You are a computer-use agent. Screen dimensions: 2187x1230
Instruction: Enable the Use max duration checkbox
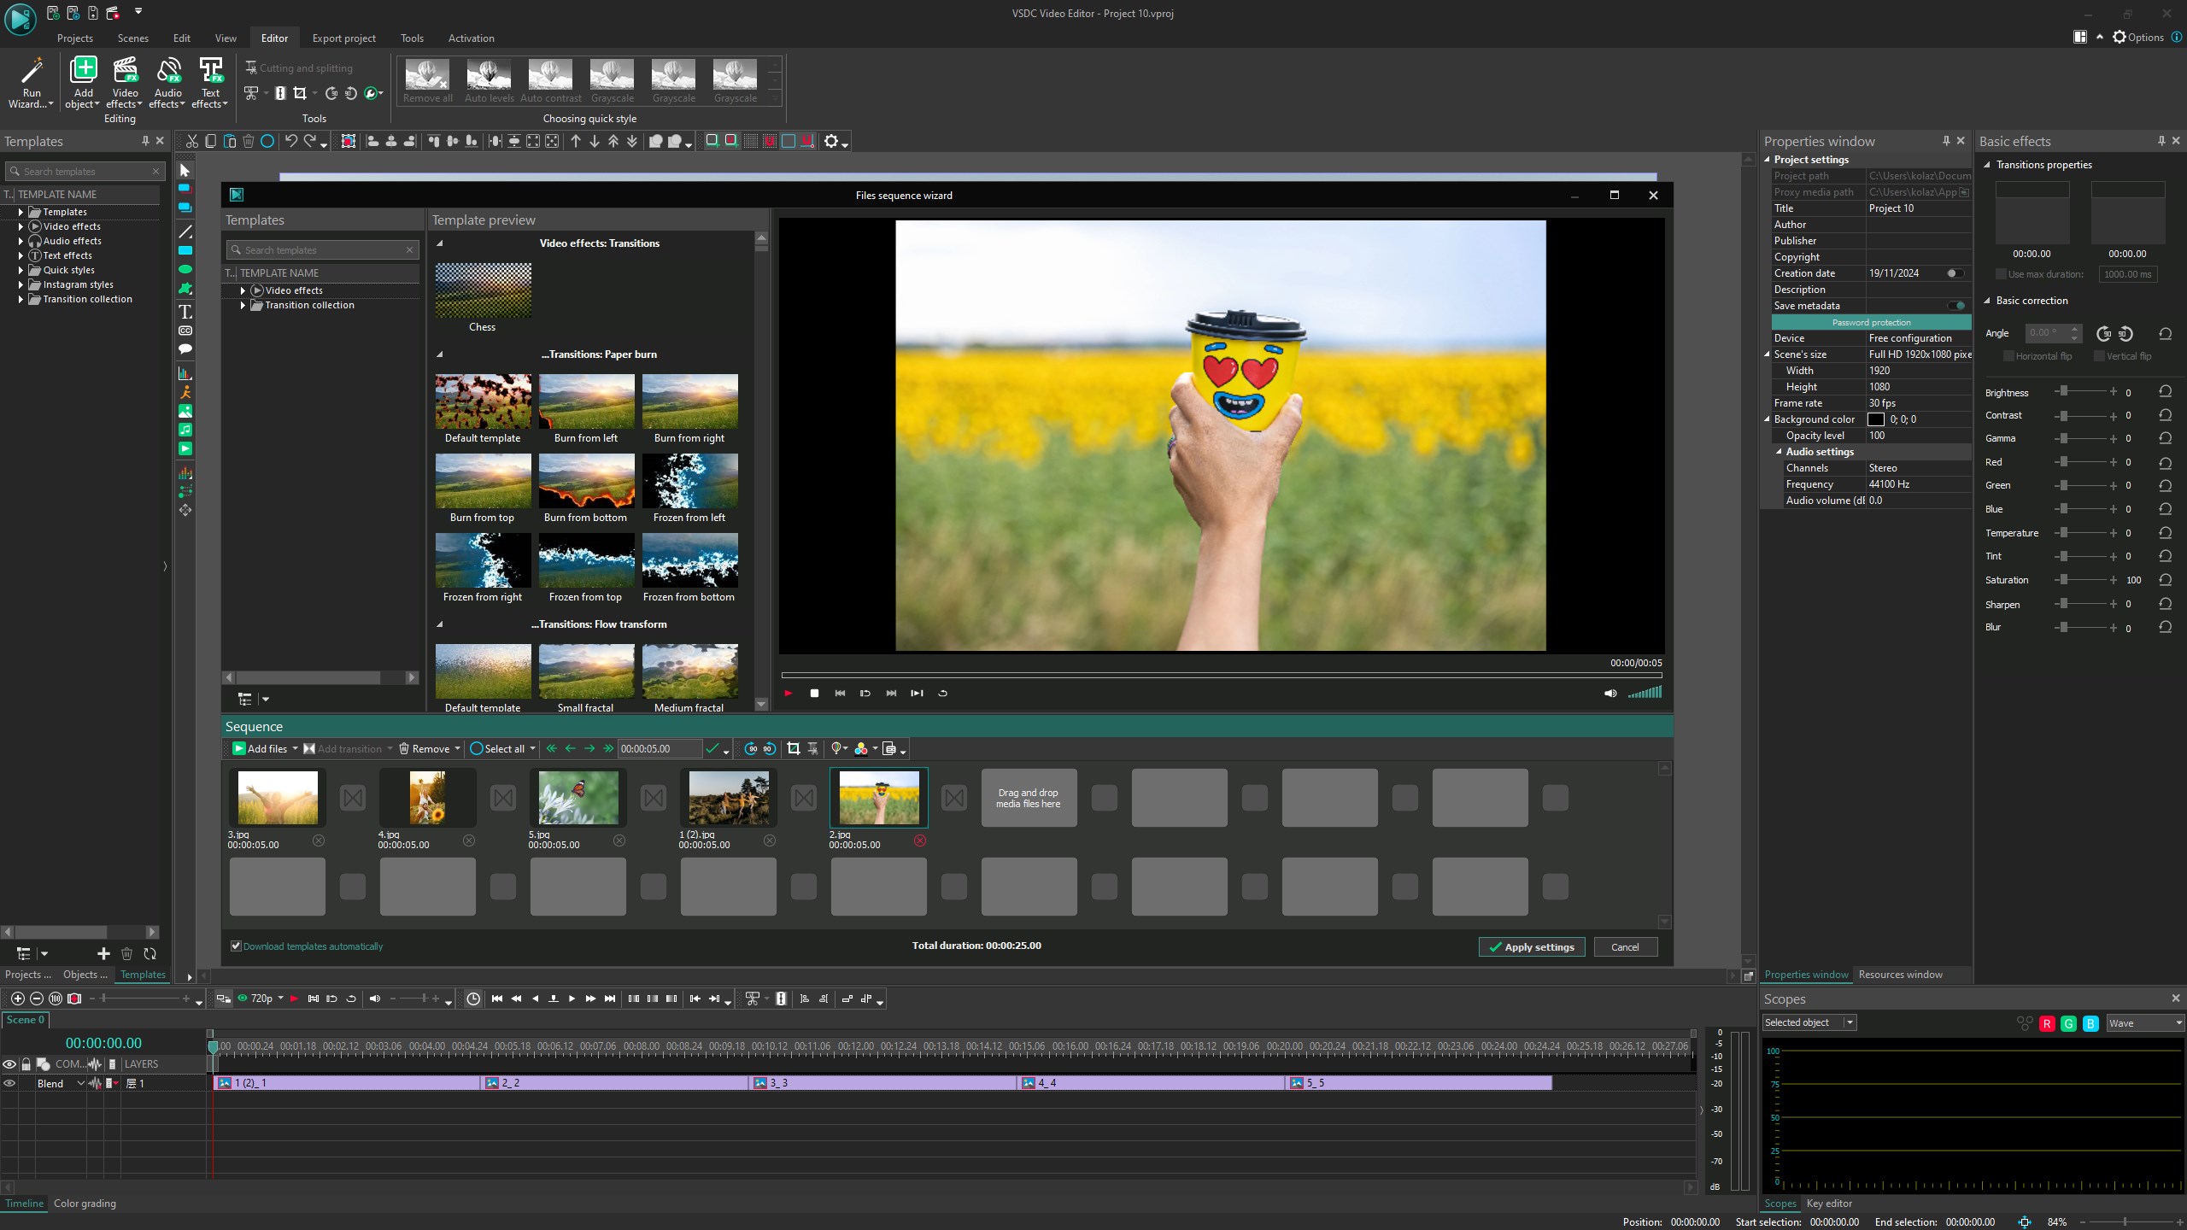(x=2000, y=274)
